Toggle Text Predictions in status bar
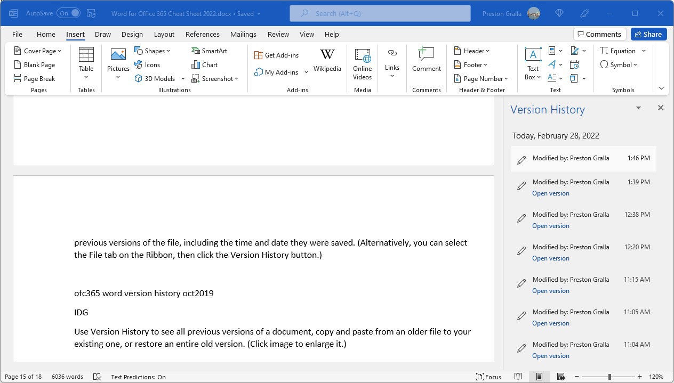 (x=138, y=377)
